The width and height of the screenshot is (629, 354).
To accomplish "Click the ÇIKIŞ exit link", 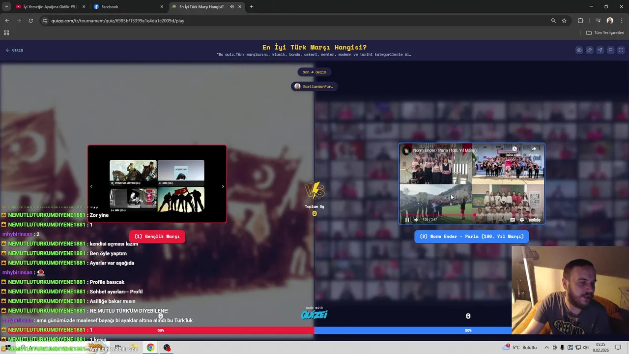I will 15,50.
